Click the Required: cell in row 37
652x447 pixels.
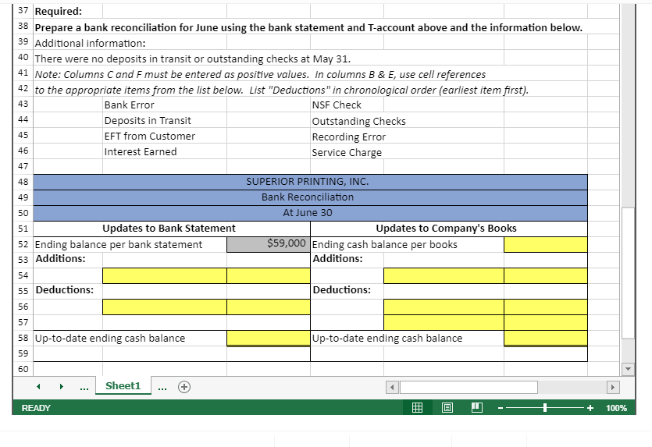pos(59,12)
